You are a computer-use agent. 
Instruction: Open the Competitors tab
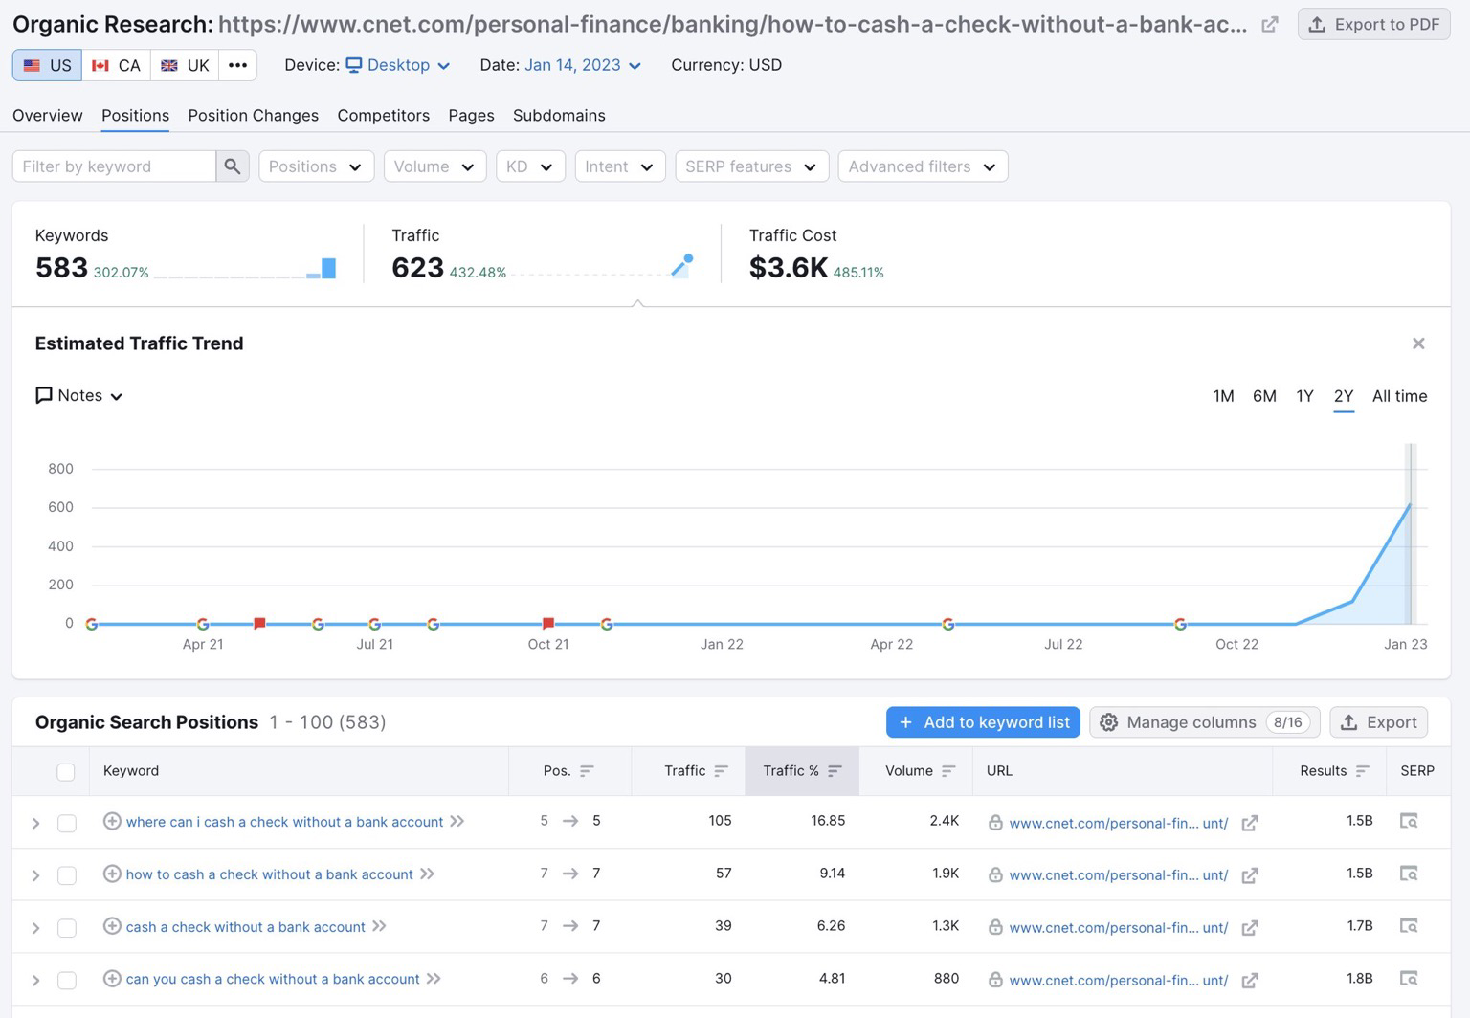383,116
